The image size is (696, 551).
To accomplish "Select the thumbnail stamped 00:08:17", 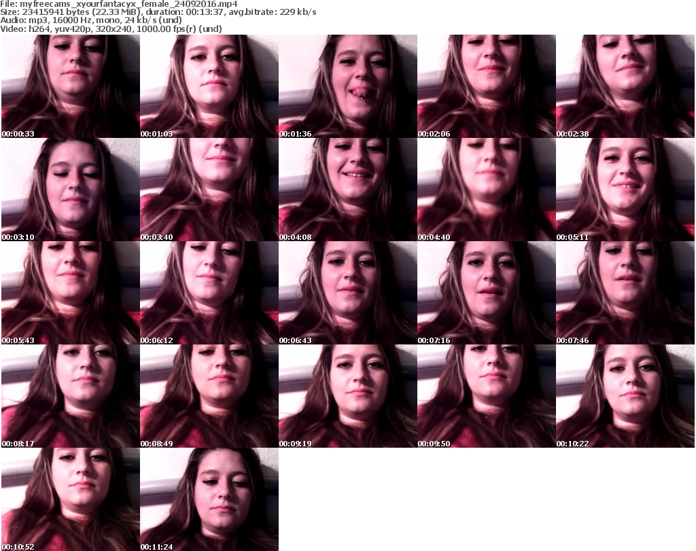I will tap(71, 396).
